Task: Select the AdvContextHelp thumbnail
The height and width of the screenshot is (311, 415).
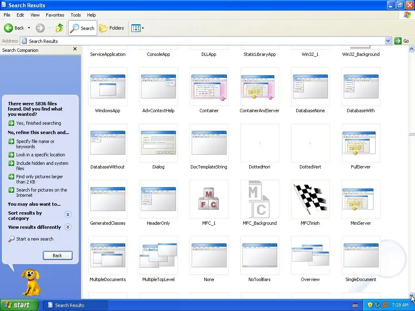Action: [158, 87]
